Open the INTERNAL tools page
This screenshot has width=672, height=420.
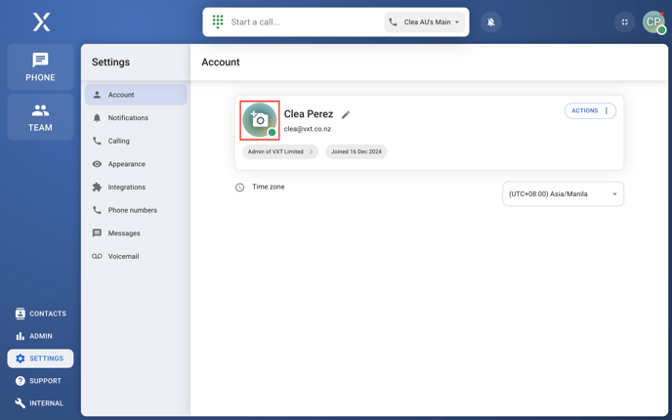click(39, 402)
